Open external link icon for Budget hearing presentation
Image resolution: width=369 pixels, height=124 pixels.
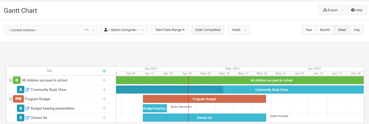[x=27, y=108]
